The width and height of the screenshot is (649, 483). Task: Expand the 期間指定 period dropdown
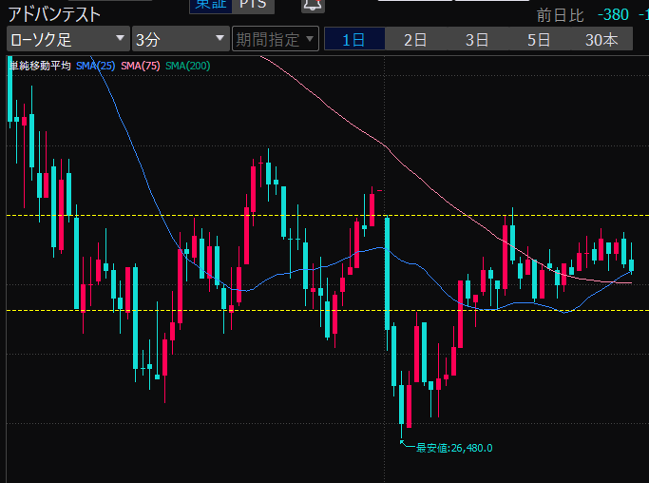click(x=275, y=39)
